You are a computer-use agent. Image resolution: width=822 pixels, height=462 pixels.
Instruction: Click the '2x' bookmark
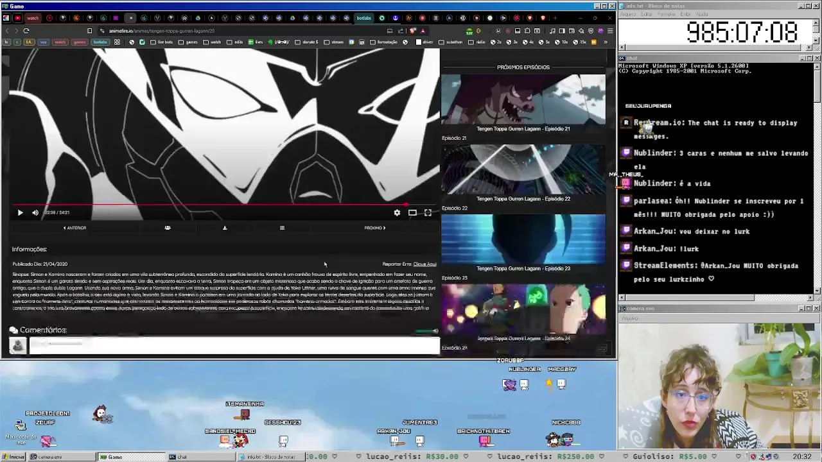(496, 42)
